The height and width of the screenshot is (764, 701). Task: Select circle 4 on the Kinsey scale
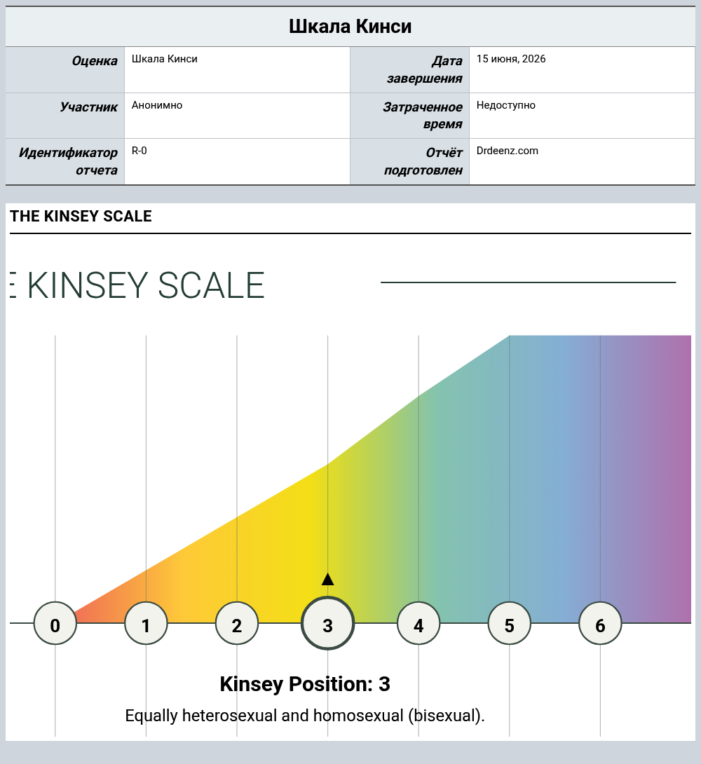(418, 623)
